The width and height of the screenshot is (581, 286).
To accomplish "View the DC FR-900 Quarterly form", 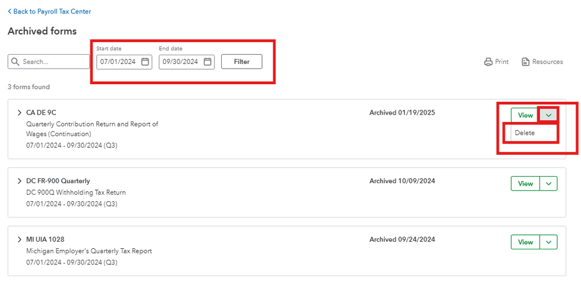I will click(x=525, y=184).
